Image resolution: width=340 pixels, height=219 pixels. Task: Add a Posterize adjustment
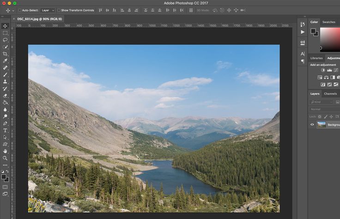pos(329,85)
